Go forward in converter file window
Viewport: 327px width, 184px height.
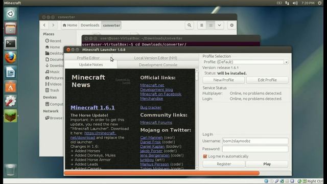coord(53,25)
